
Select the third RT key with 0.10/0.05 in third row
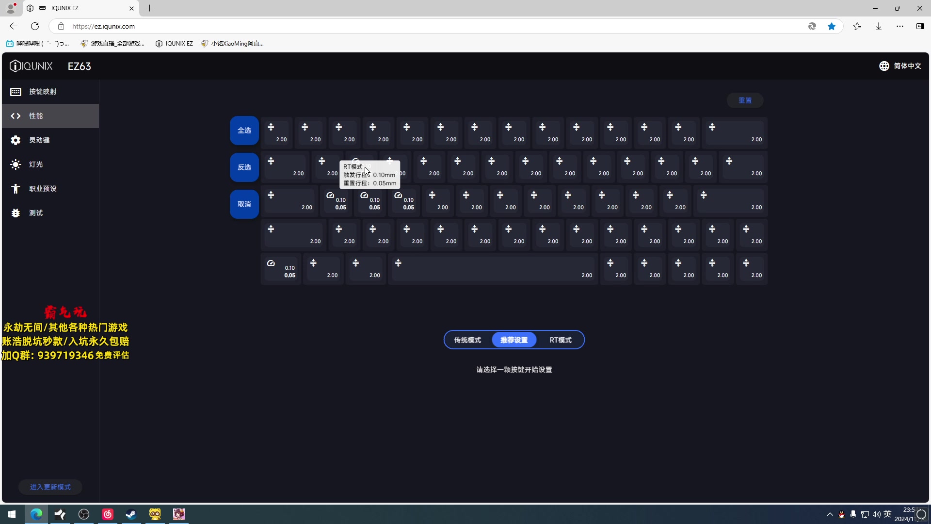pyautogui.click(x=404, y=201)
